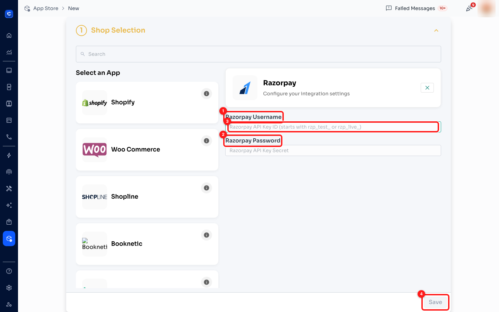Open the settings gear in sidebar
This screenshot has height=312, width=499.
[x=9, y=288]
